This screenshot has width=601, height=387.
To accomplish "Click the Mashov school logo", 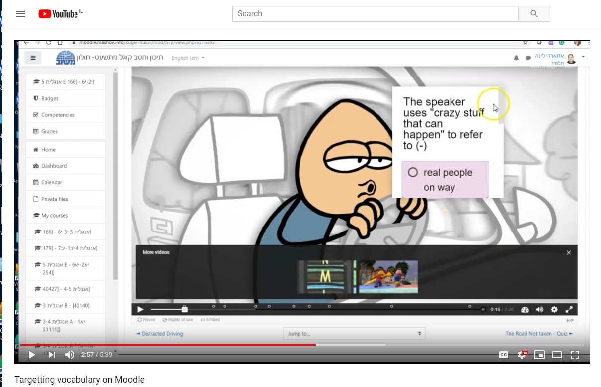I will tap(66, 58).
